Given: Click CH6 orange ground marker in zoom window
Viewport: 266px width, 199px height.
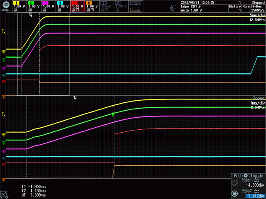Looking at the screenshot, I should click(3, 180).
